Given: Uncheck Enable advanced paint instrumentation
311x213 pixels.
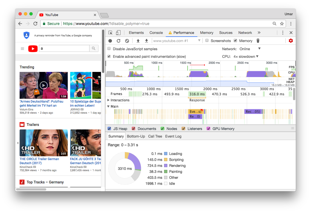Looking at the screenshot, I should point(109,56).
